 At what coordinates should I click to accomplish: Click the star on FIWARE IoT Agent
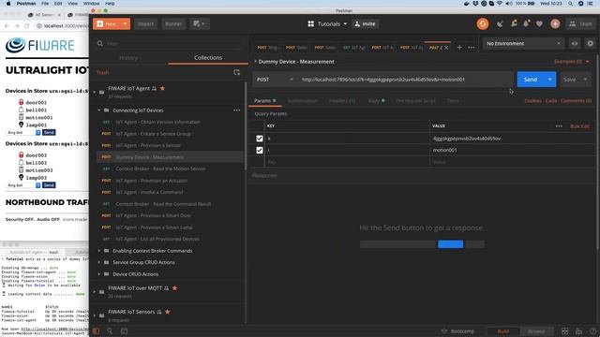(162, 88)
